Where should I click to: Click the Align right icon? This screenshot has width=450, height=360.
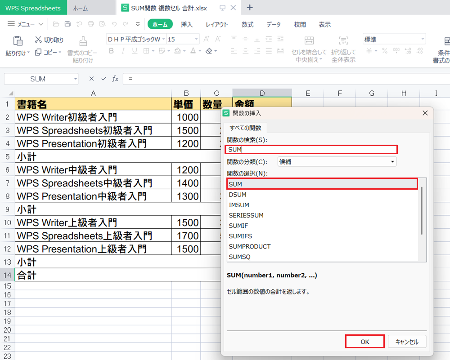tap(257, 51)
